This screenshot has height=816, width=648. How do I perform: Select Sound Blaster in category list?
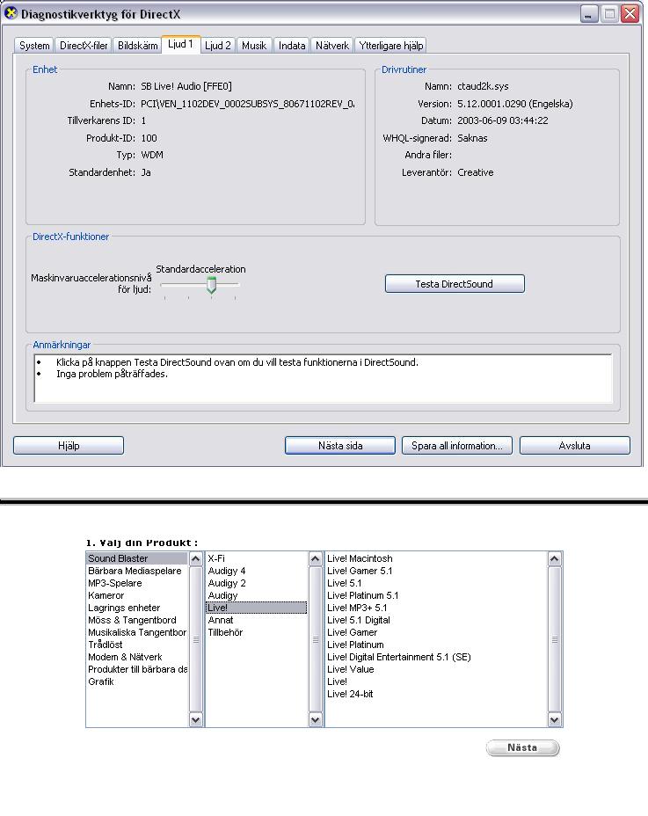136,558
